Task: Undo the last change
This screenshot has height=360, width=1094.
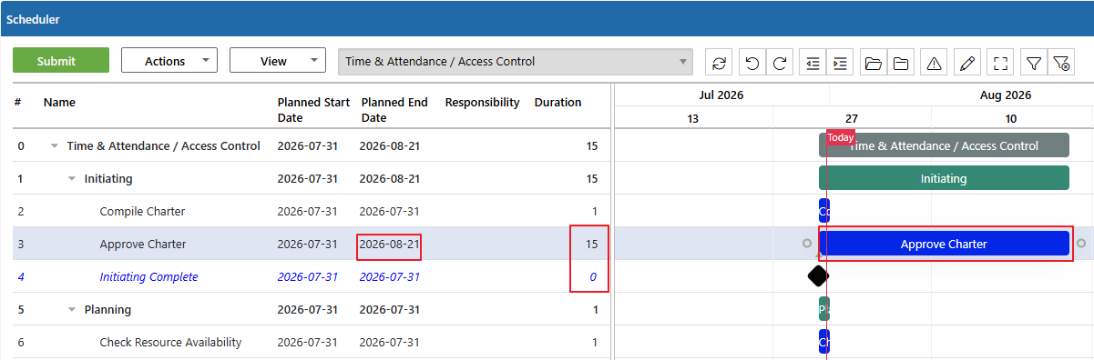Action: click(x=752, y=62)
